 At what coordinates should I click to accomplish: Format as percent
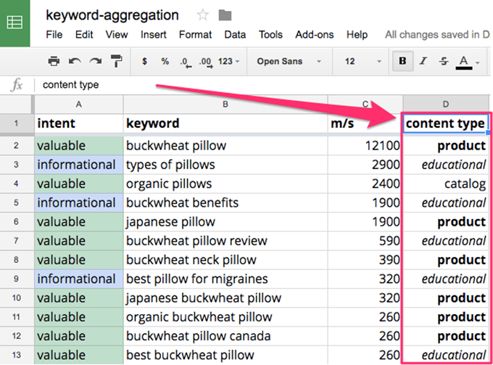165,61
